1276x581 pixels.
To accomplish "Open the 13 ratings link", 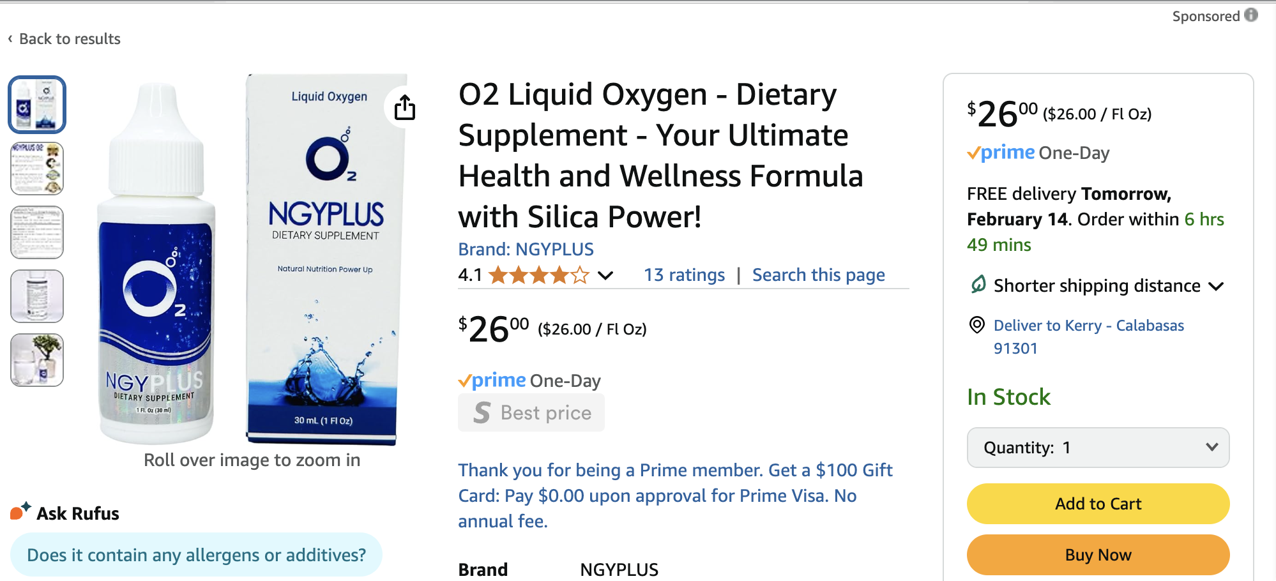I will click(x=684, y=275).
